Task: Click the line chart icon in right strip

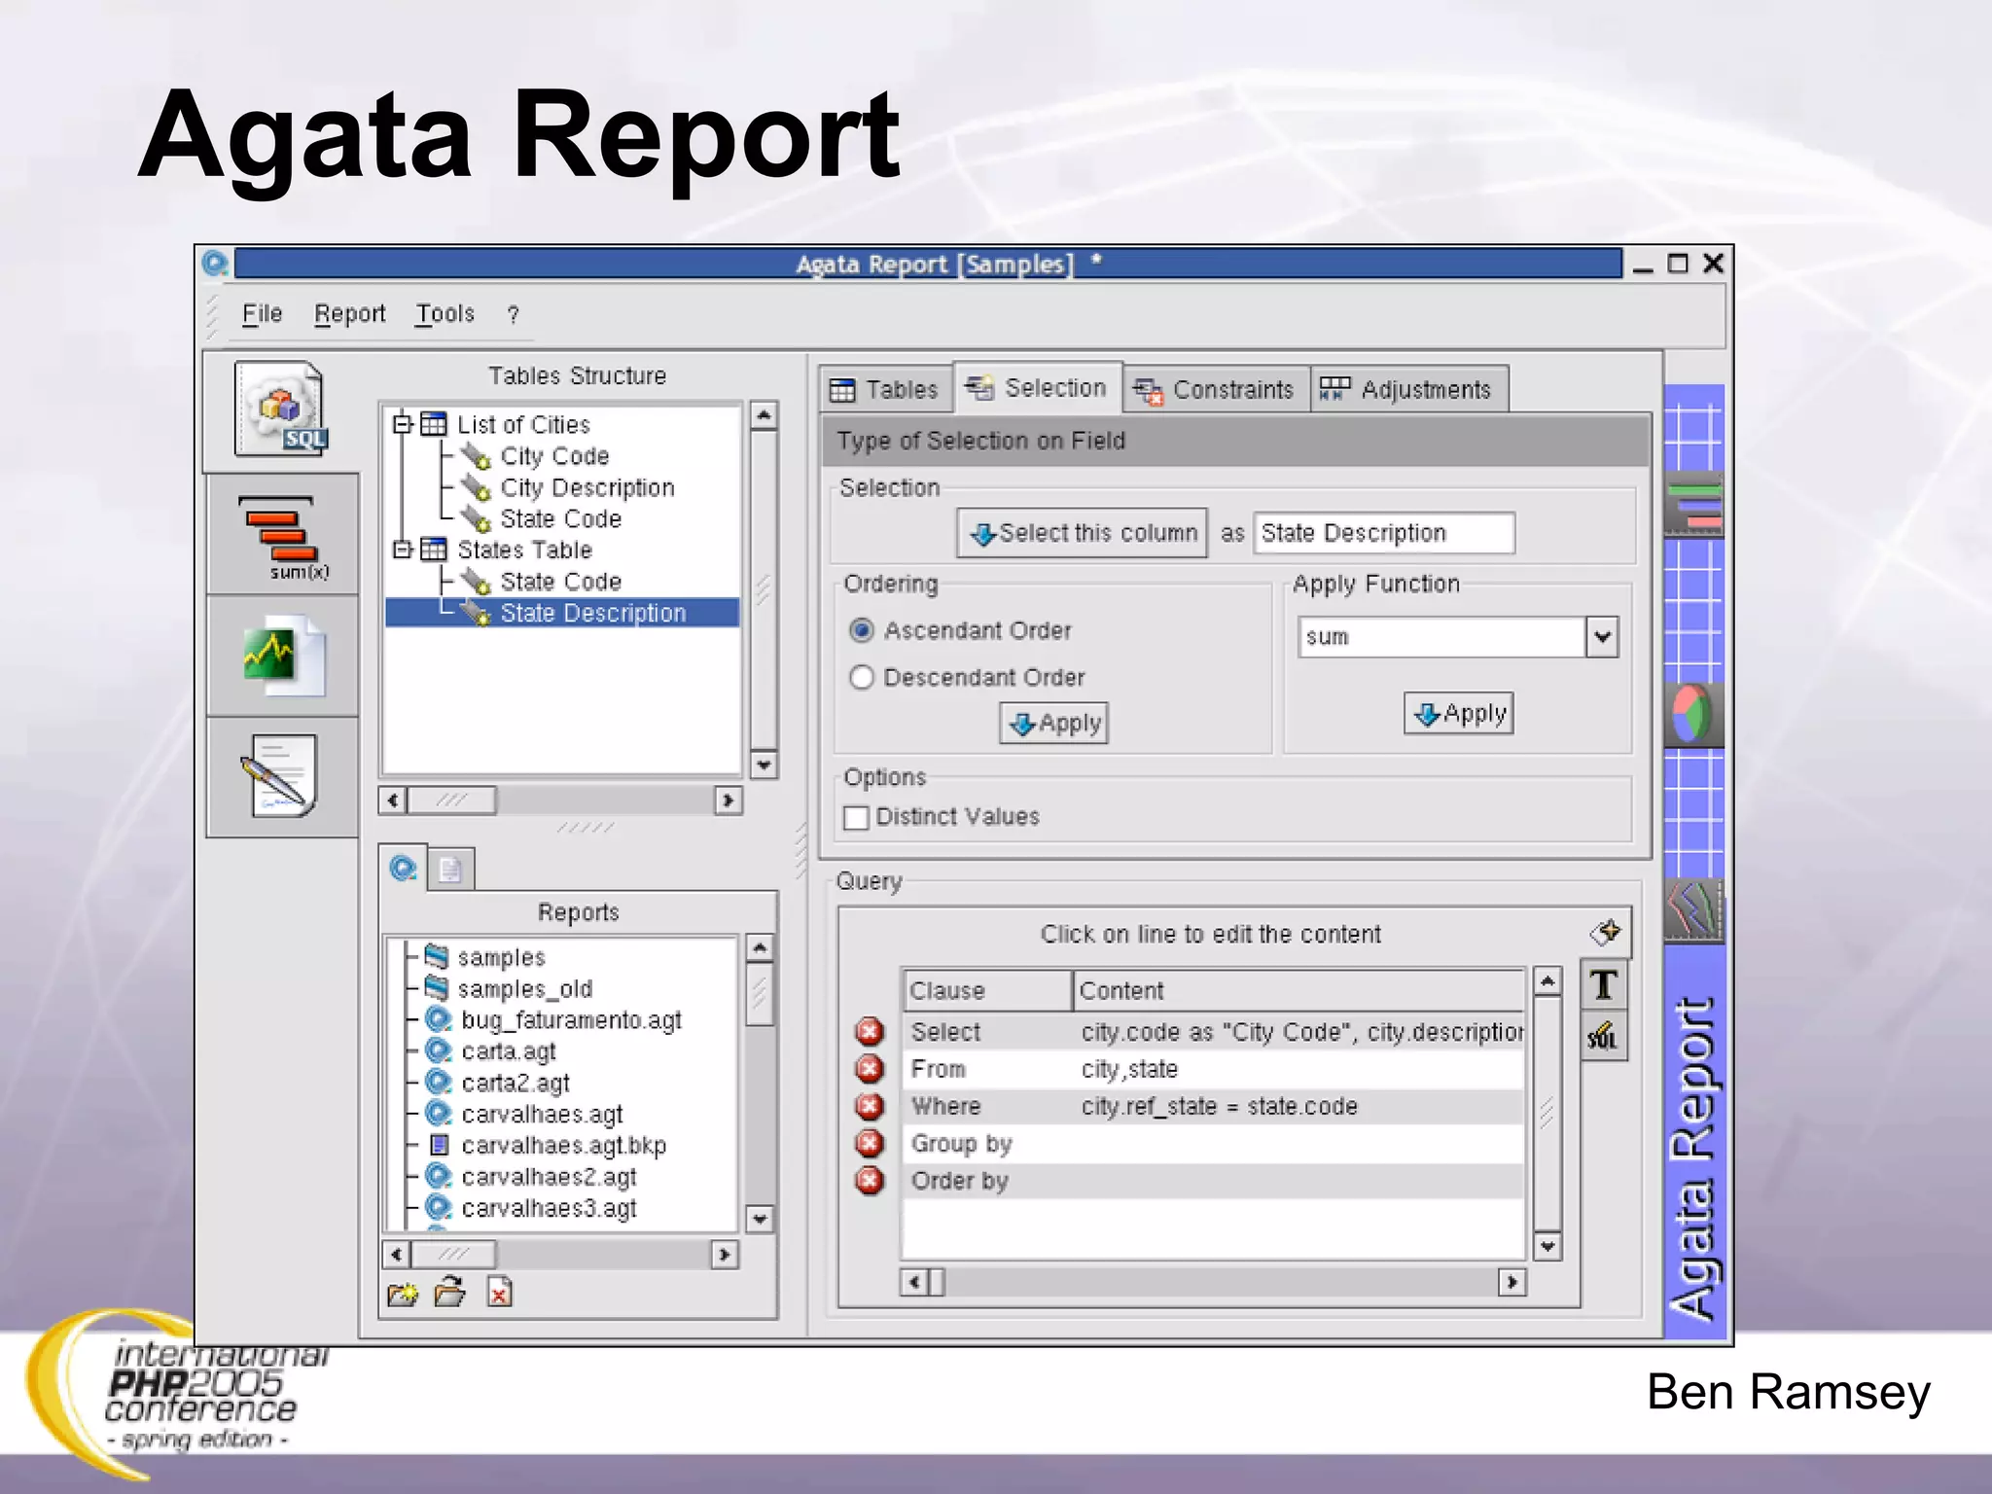Action: [1694, 911]
